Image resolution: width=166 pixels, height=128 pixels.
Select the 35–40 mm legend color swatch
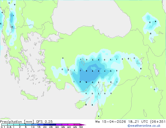[x=65, y=125]
